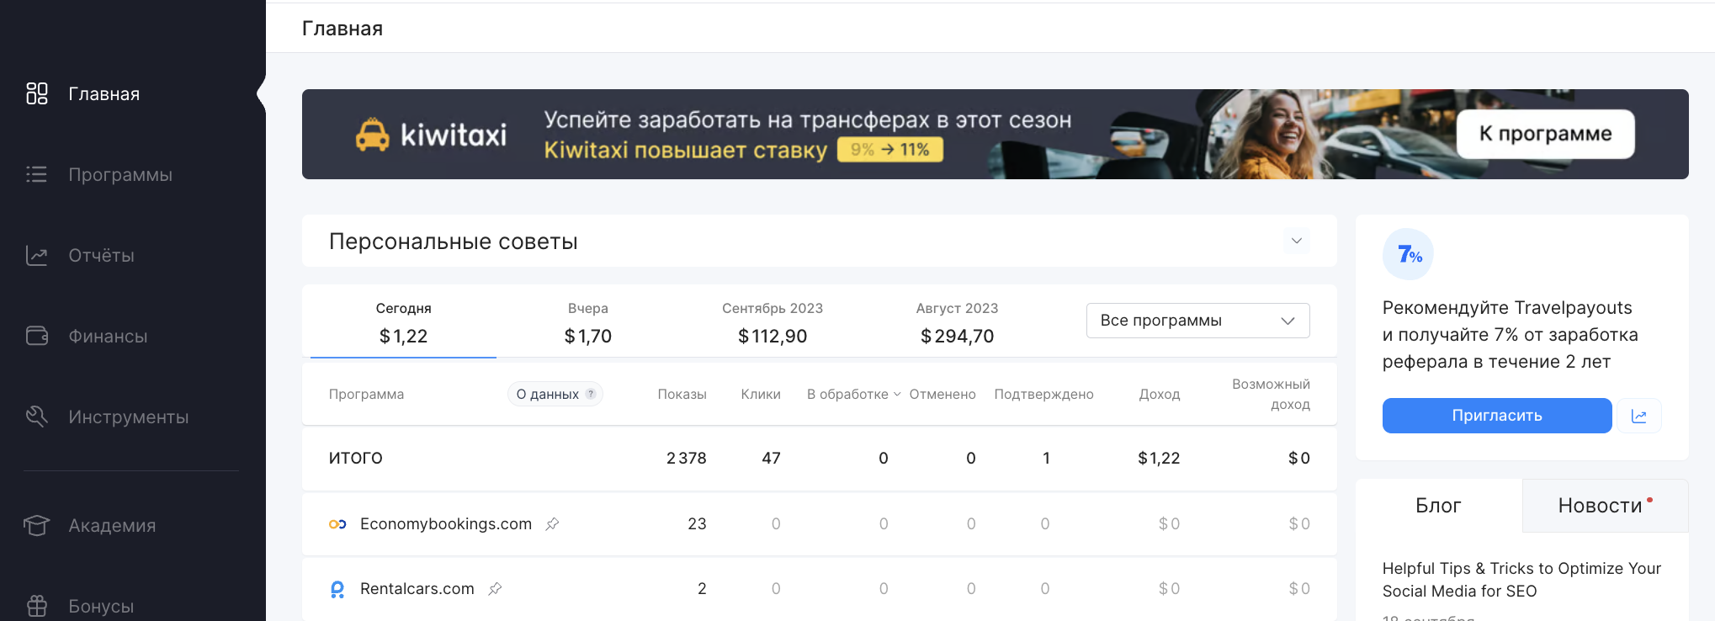Open the Helpful Tips & Tricks blog article
The width and height of the screenshot is (1715, 621).
tap(1521, 580)
